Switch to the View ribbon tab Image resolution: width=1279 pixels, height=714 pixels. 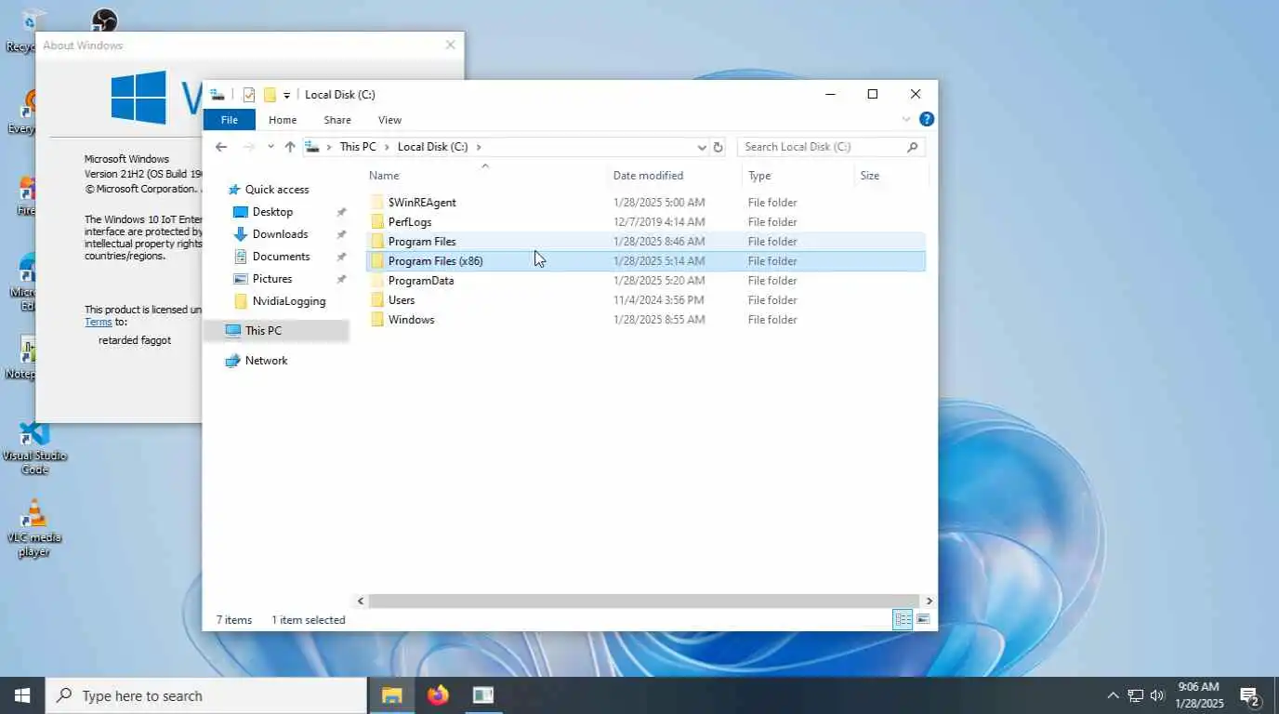tap(389, 120)
